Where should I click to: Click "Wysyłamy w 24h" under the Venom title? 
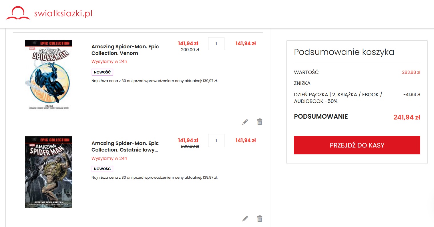pyautogui.click(x=109, y=61)
